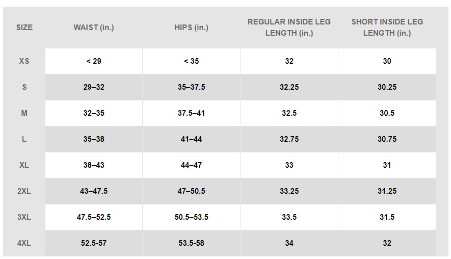Click the waist cell showing < 29
The width and height of the screenshot is (451, 259).
pos(94,61)
